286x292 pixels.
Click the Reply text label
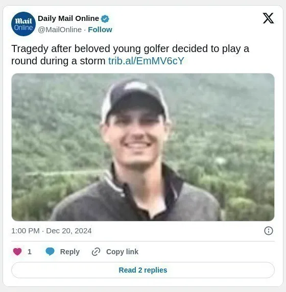pos(70,252)
